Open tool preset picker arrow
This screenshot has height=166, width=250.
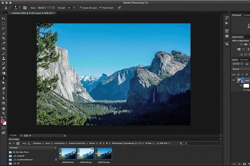[x=10, y=8]
